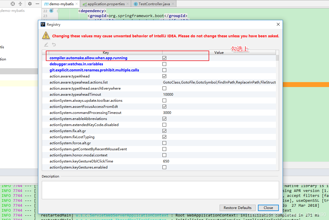Select the pencil edit icon in Registry dialog
The image size is (329, 220).
(x=46, y=45)
